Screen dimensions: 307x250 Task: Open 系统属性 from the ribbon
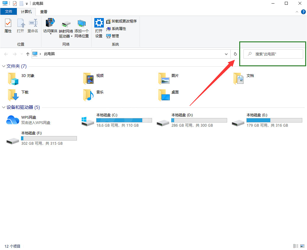pyautogui.click(x=116, y=29)
